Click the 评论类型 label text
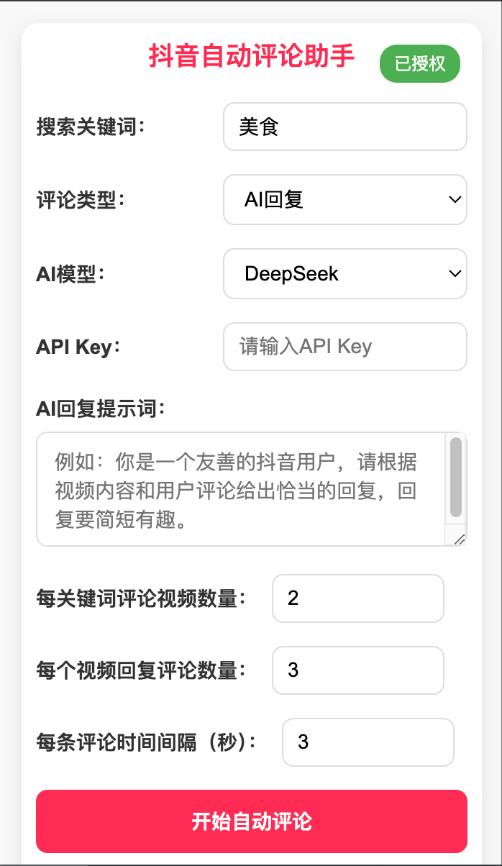The height and width of the screenshot is (866, 502). (81, 200)
